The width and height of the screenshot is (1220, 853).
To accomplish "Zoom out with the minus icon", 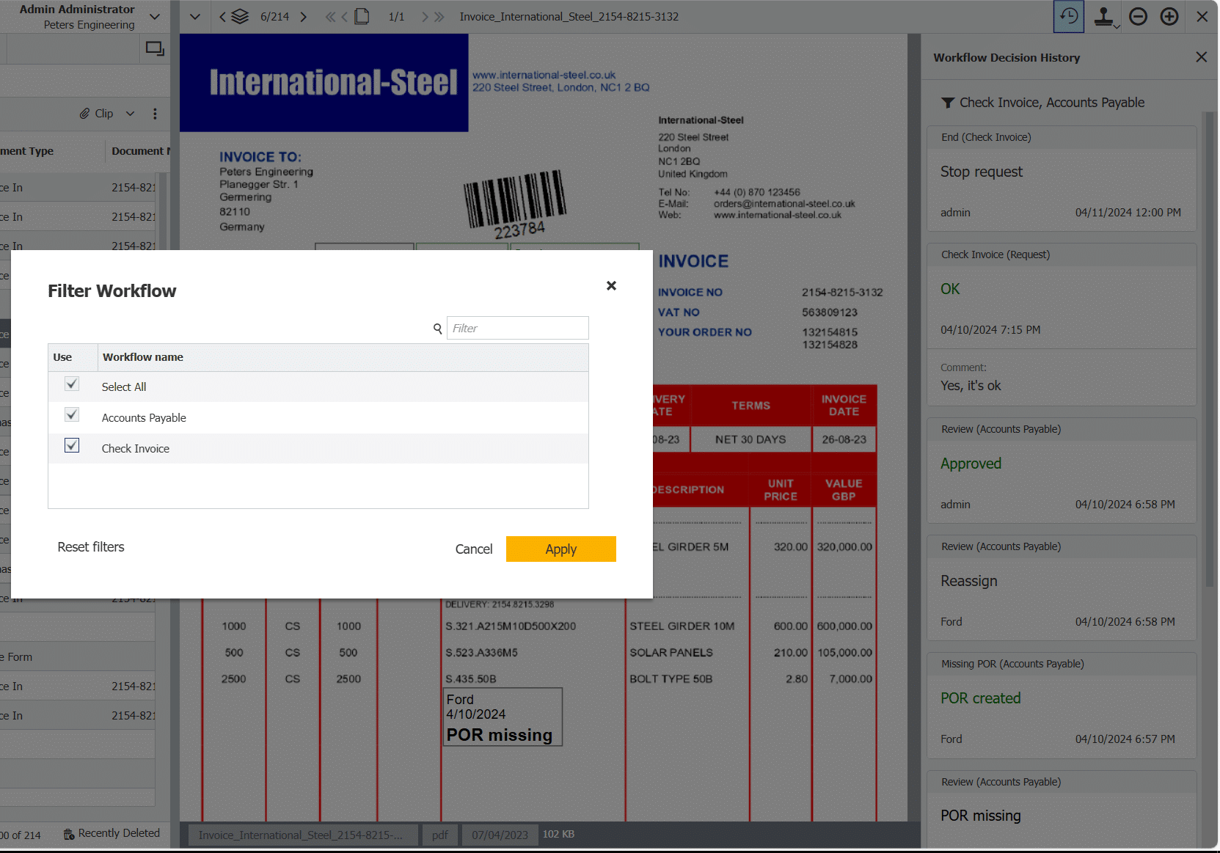I will pos(1138,16).
